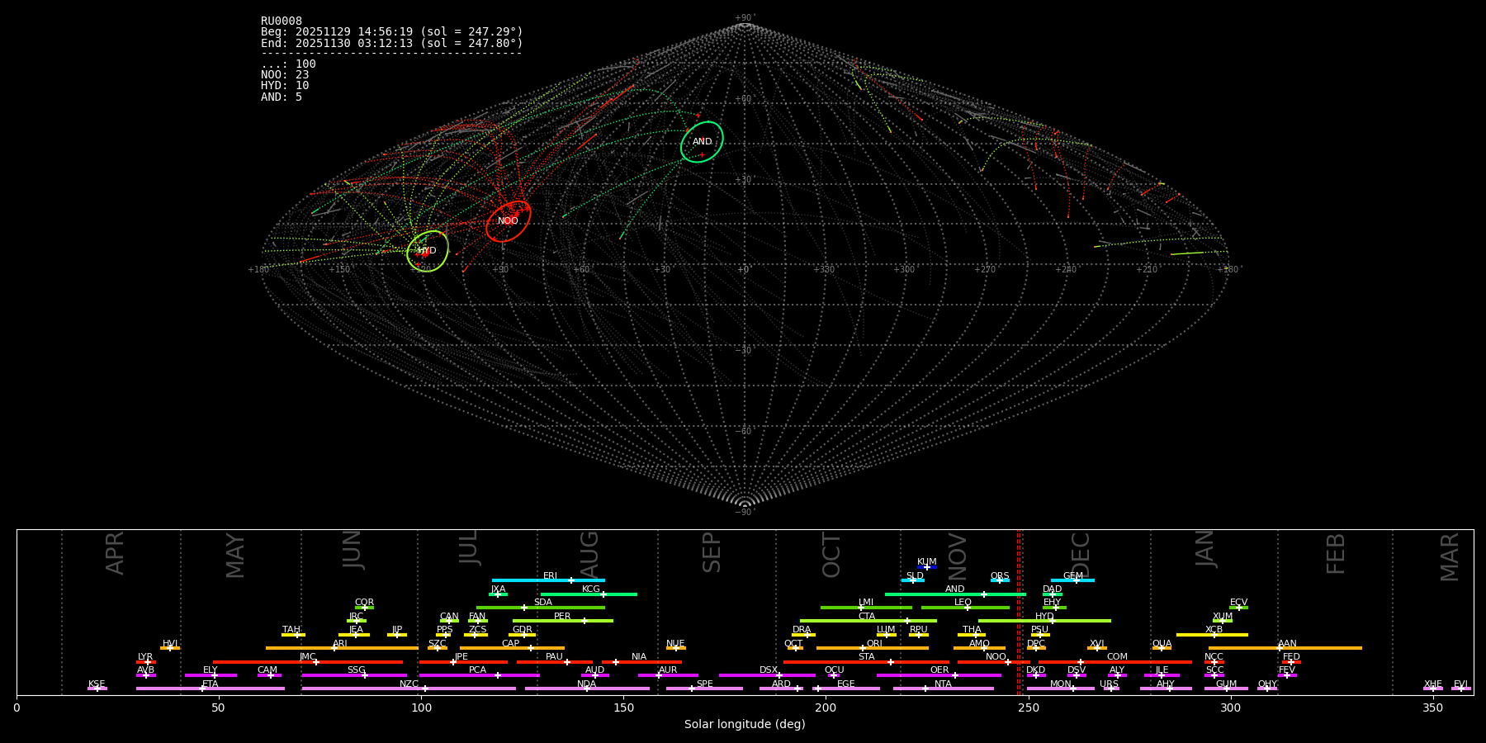The image size is (1486, 743).
Task: Click the 250 tick label on longitude axis
Action: 1028,708
